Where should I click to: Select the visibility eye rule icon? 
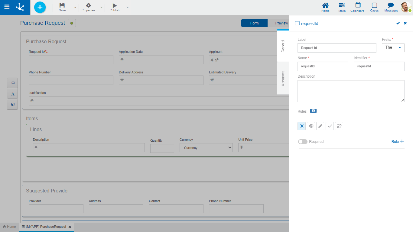coord(311,126)
